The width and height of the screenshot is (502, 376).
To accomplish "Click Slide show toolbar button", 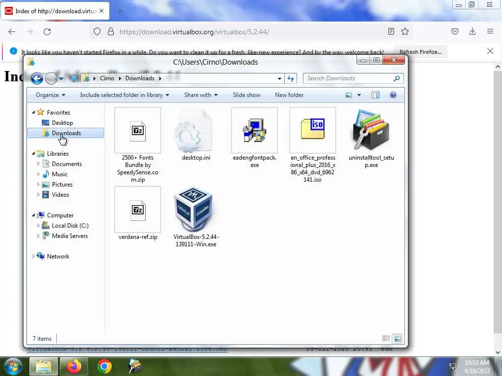I will tap(246, 95).
